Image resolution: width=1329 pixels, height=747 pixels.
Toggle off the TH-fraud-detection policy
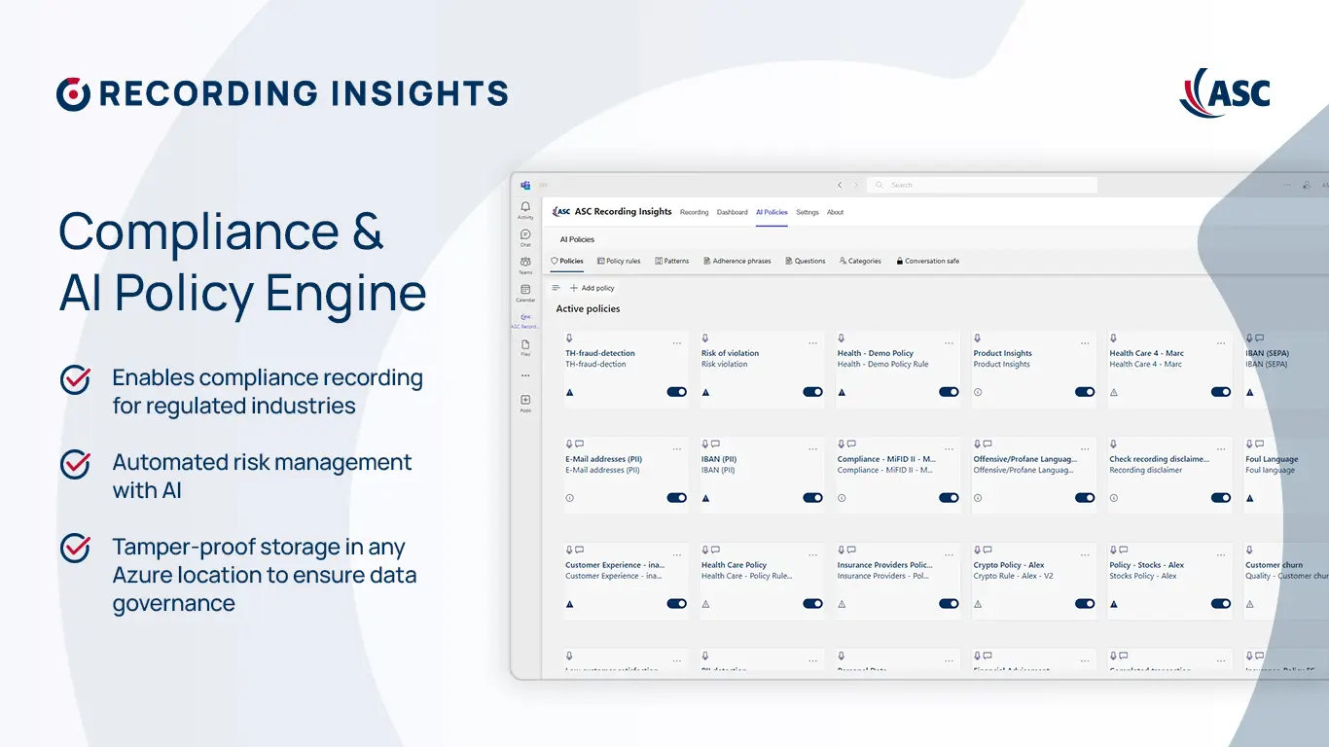click(676, 392)
